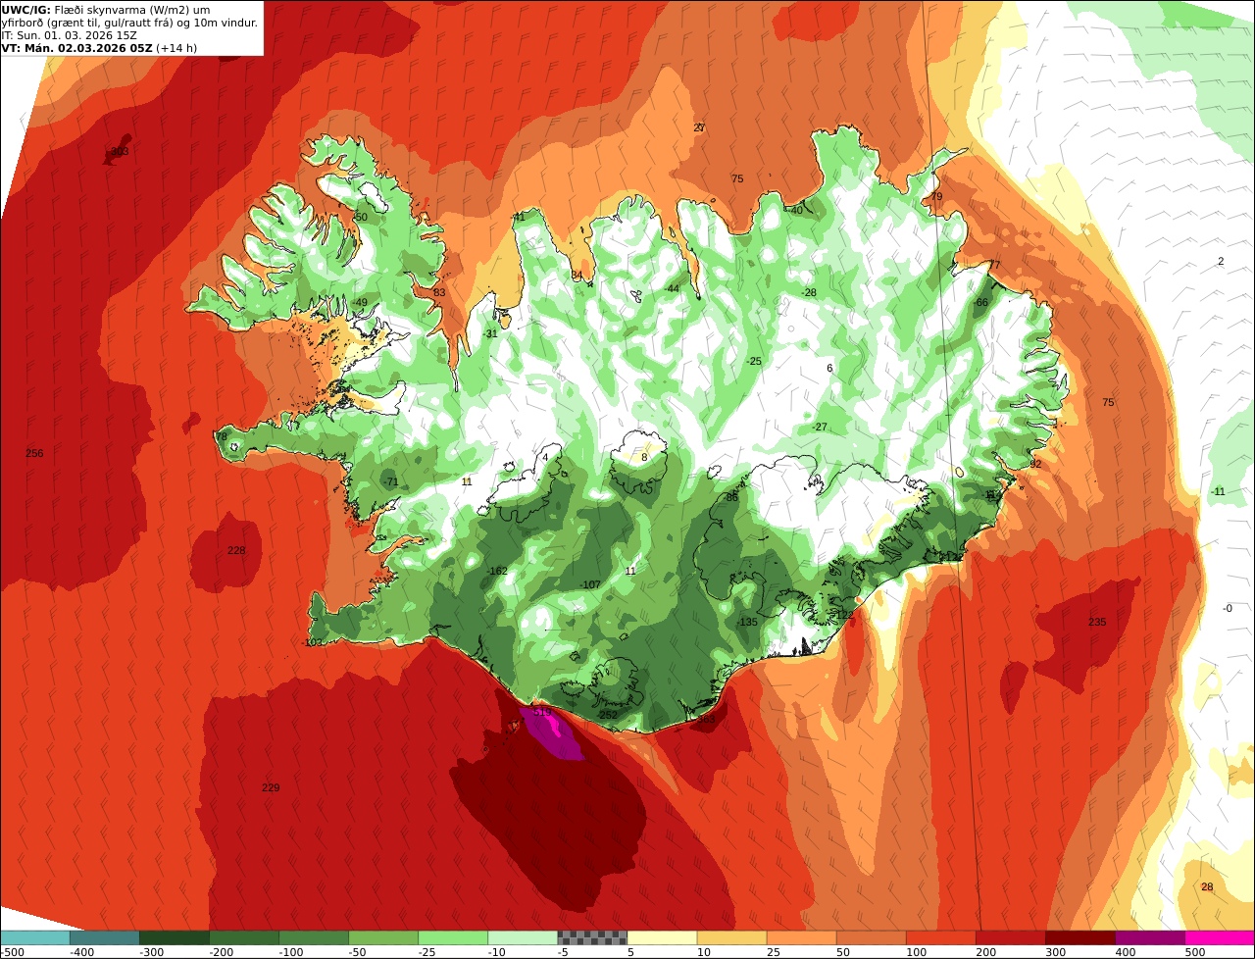
Task: Click the 'IT: Sun. 01. 03. 2026 15Z' line
Action: click(67, 35)
